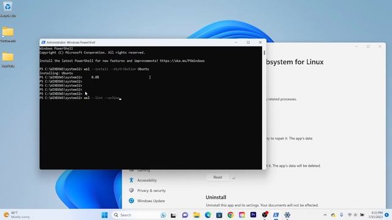Select the third desktop folder icon
This screenshot has width=392, height=220.
8,60
